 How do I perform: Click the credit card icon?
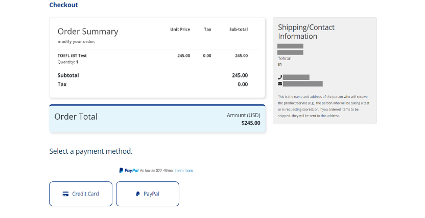click(x=65, y=194)
